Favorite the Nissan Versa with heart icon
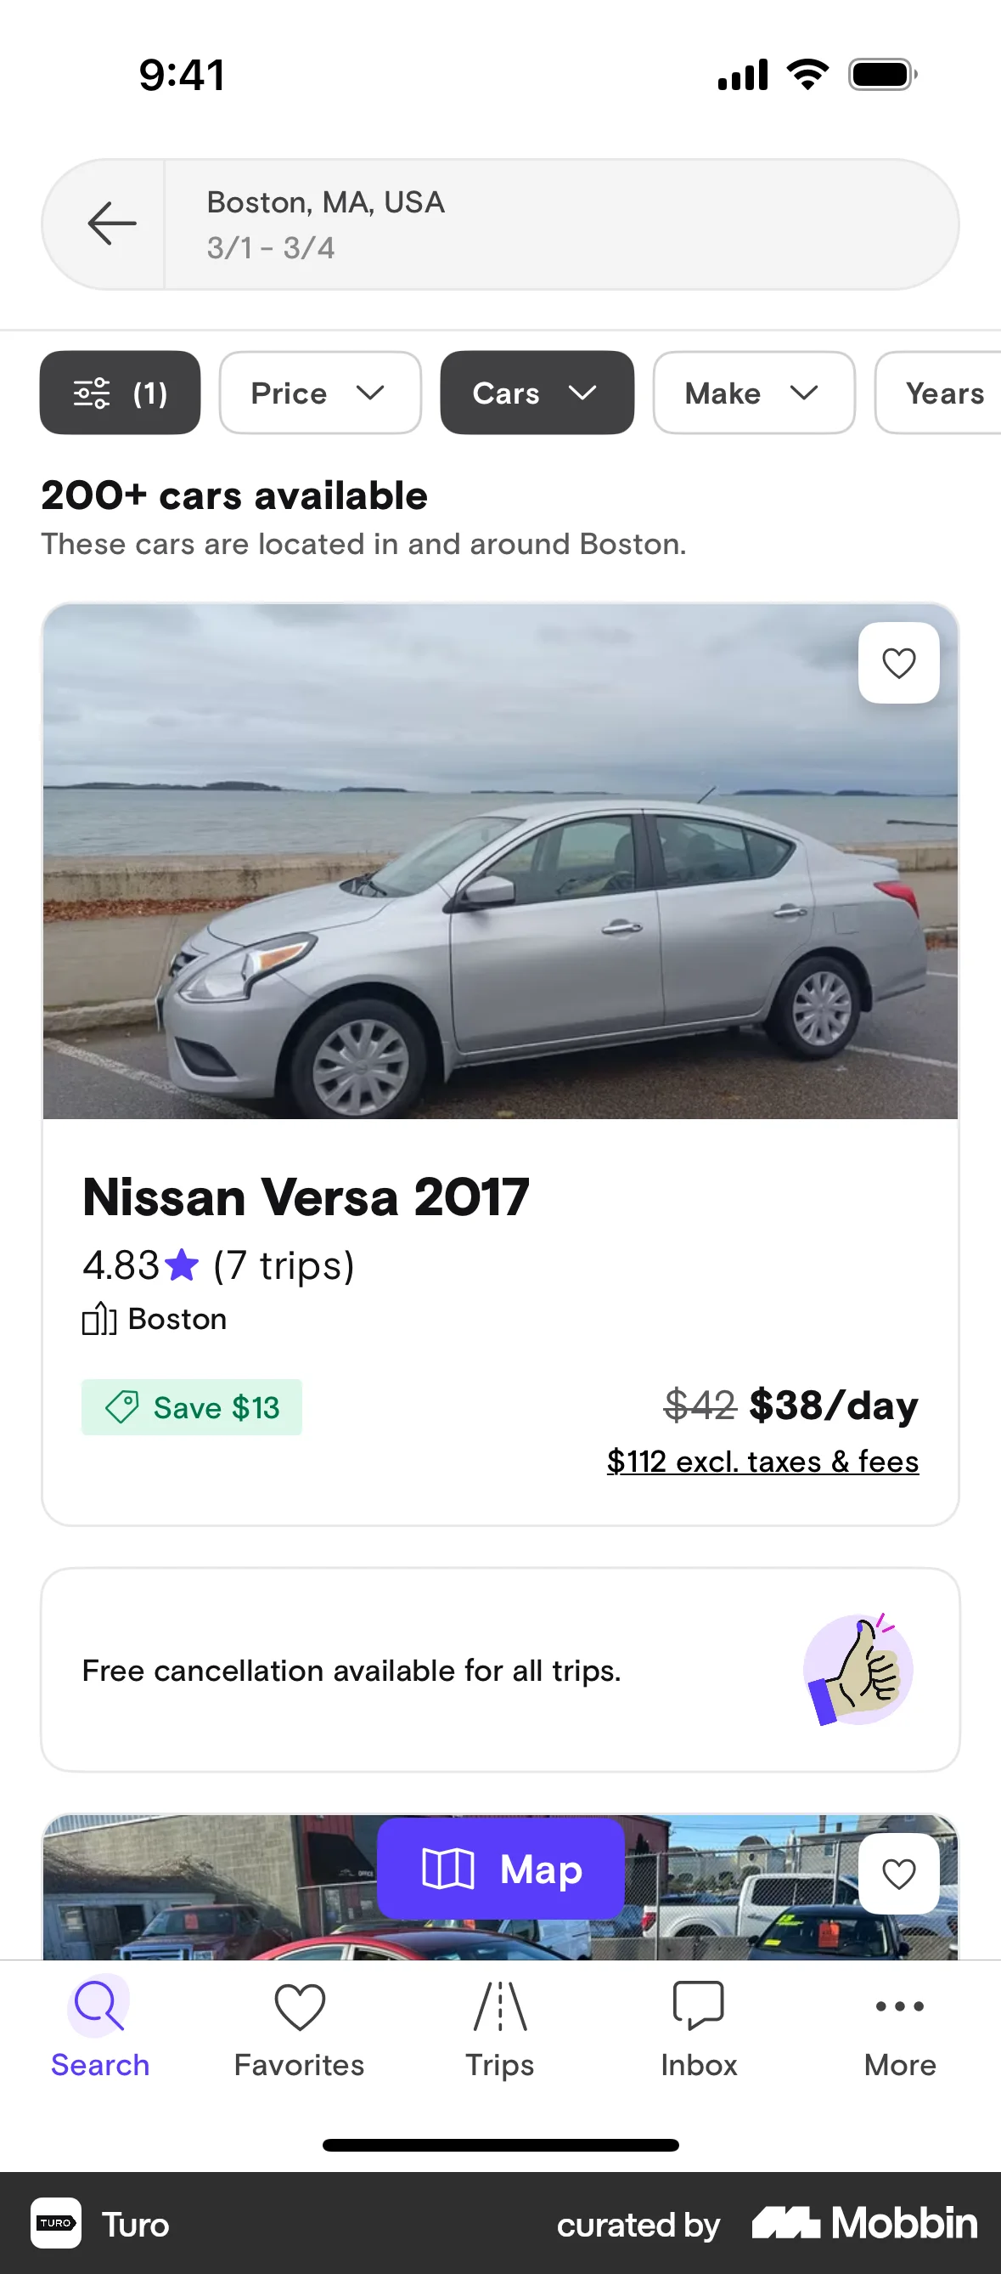Image resolution: width=1001 pixels, height=2274 pixels. click(897, 663)
